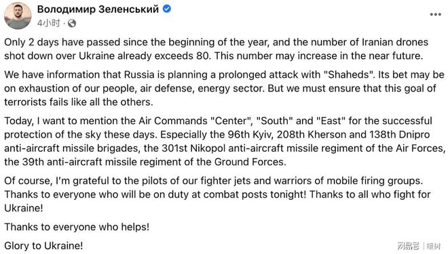448x254 pixels.
Task: Click the blue verified badge icon
Action: 167,9
